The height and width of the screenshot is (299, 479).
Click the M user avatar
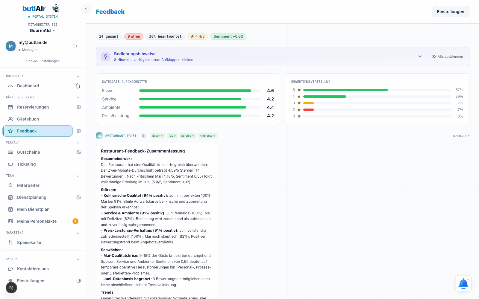click(11, 46)
